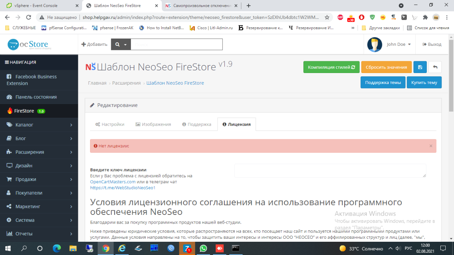Click the weather +30 extension icon
454x255 pixels.
point(351,17)
